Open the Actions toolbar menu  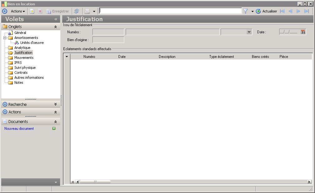pyautogui.click(x=18, y=11)
